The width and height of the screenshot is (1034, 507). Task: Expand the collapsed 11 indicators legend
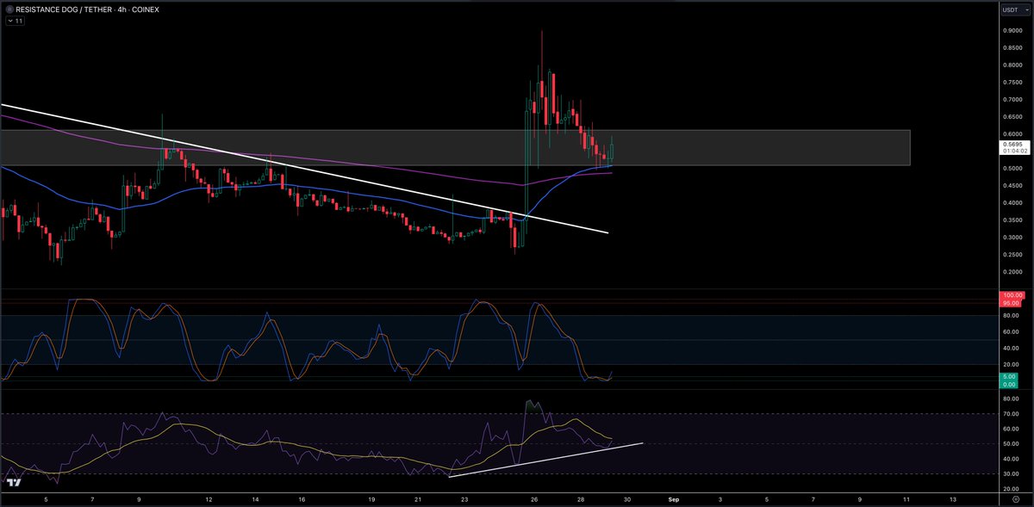pyautogui.click(x=15, y=21)
